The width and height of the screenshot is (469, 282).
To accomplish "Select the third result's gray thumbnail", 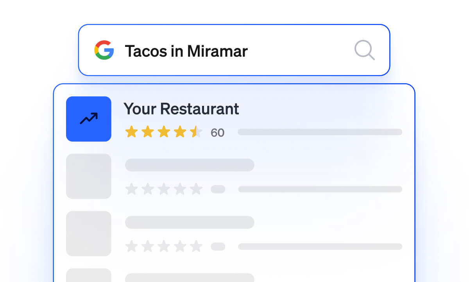I will coord(89,234).
